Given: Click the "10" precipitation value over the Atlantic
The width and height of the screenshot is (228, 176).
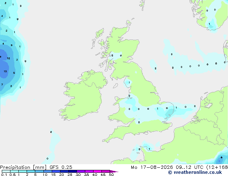Looking at the screenshot, I should 8,59.
